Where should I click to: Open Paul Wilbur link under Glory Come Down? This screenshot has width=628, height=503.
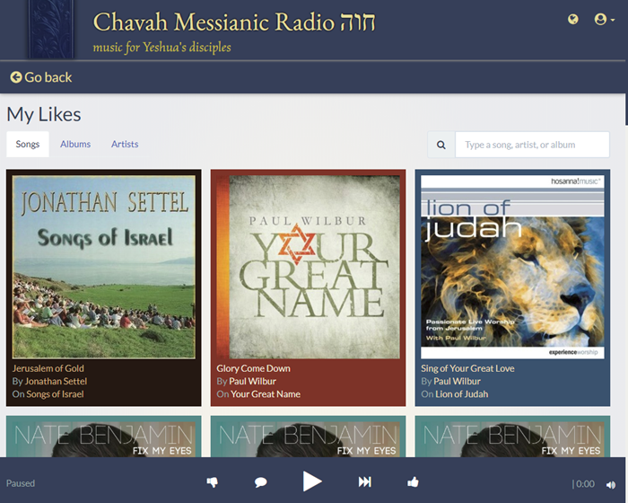point(252,381)
